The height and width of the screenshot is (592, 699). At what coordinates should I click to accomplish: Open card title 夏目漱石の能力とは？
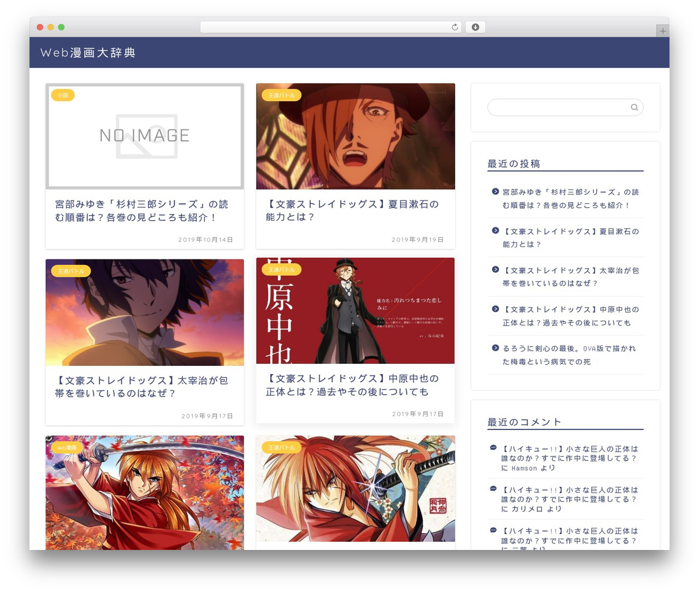click(x=352, y=210)
